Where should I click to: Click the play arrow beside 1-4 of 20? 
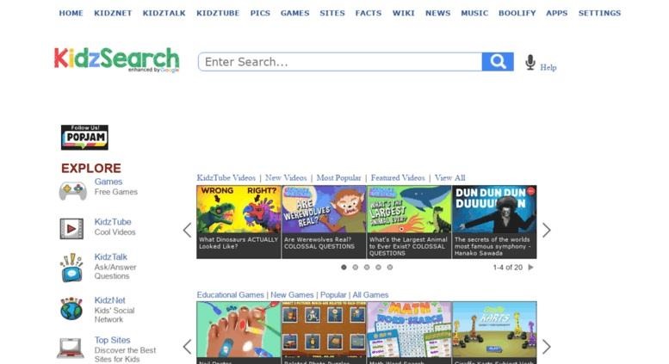click(x=530, y=268)
